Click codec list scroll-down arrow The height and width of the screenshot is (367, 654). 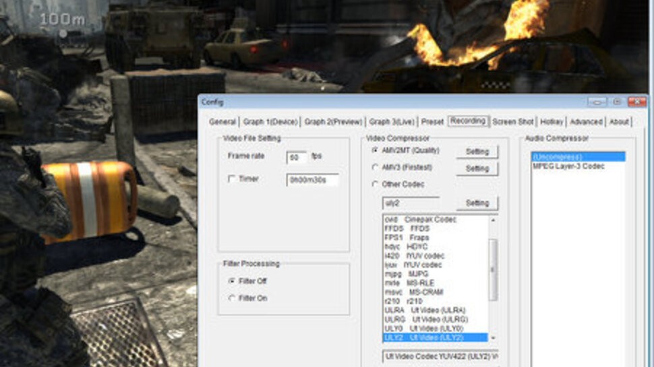[x=493, y=337]
